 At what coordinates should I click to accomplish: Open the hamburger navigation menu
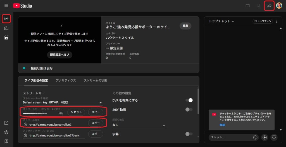tap(6, 6)
